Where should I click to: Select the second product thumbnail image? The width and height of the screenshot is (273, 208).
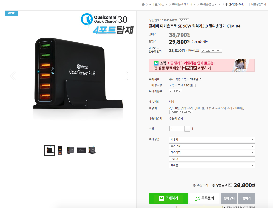coord(60,150)
